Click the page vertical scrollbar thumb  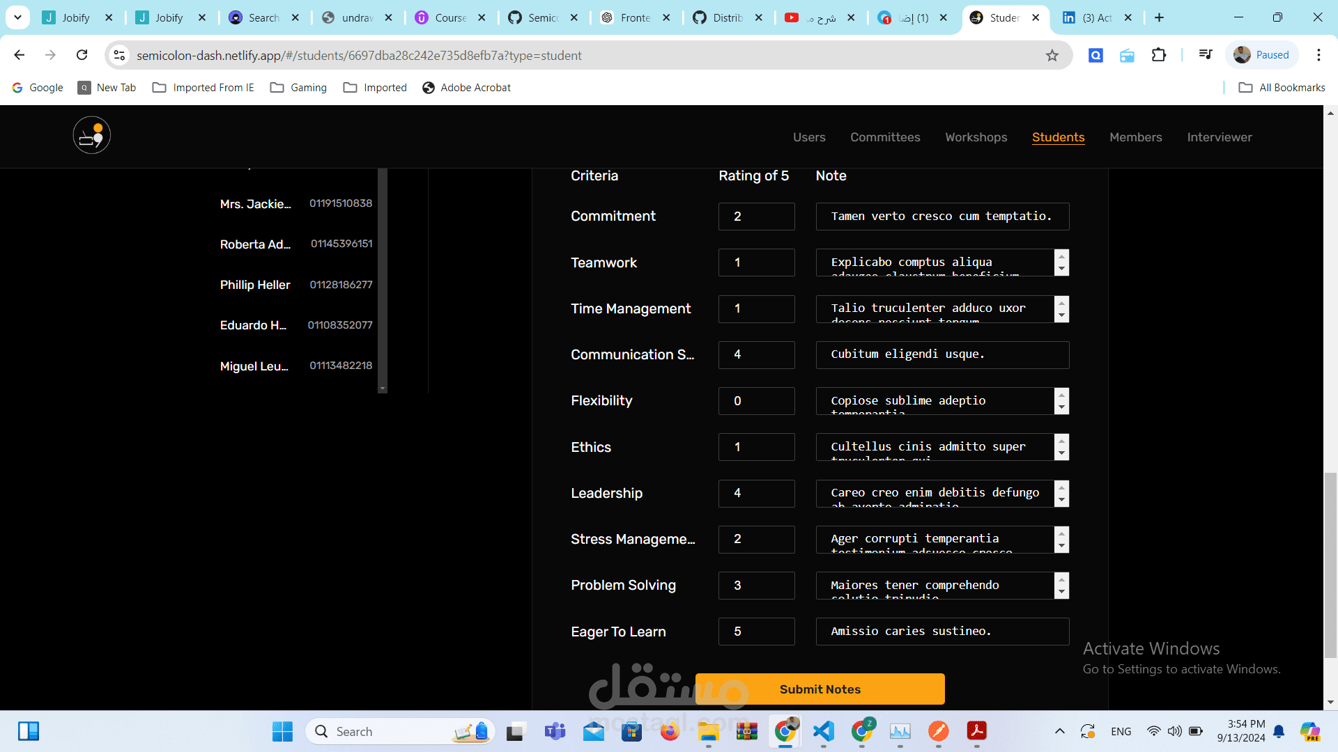(1330, 564)
